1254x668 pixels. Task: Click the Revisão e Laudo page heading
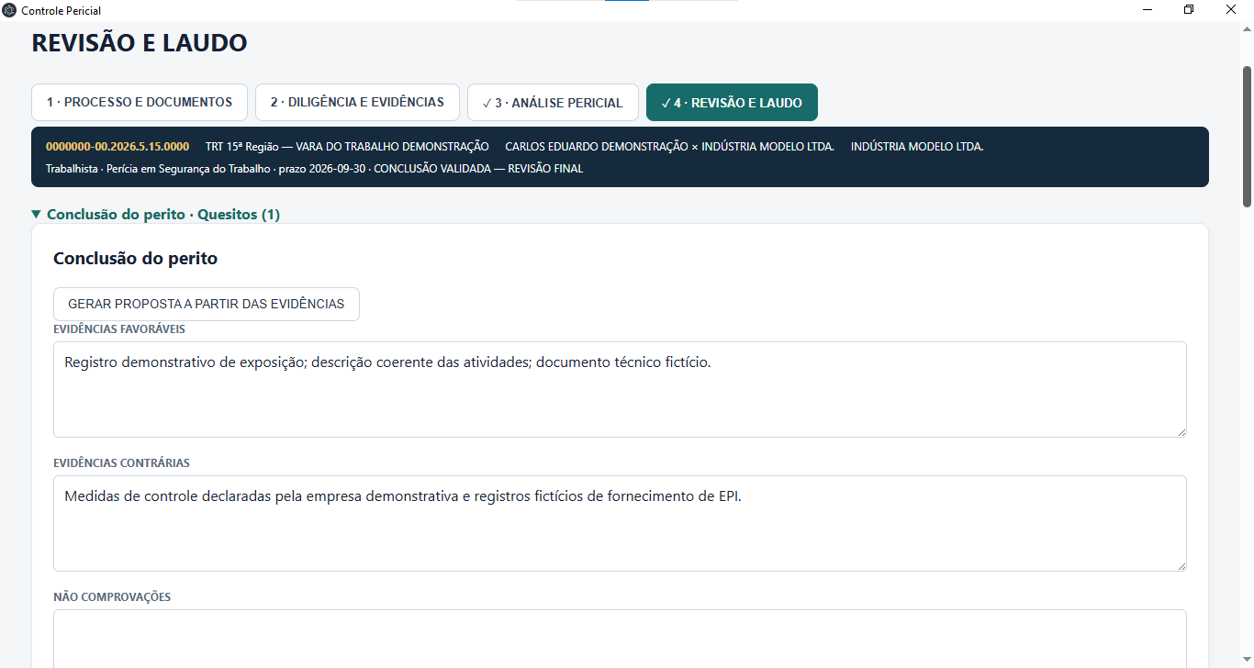pos(140,43)
